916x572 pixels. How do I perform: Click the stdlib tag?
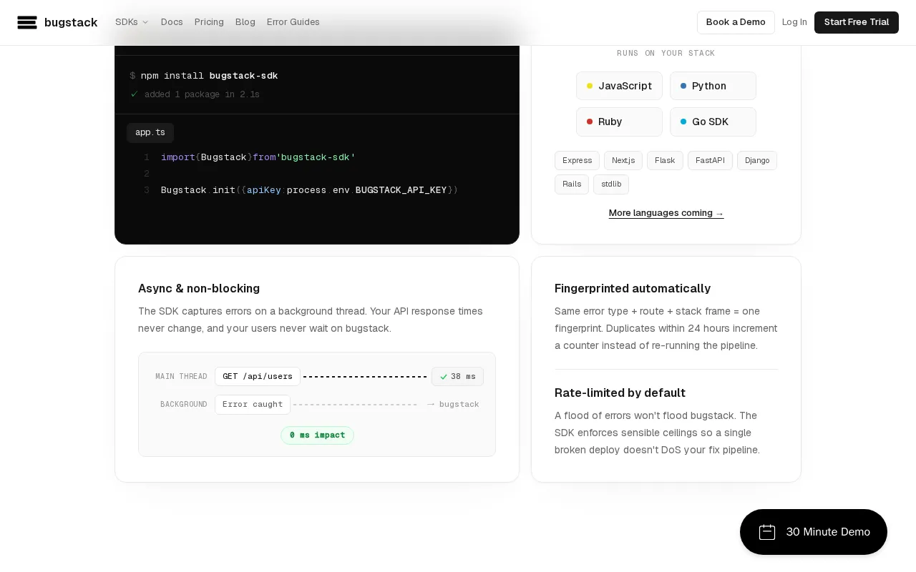click(x=611, y=184)
